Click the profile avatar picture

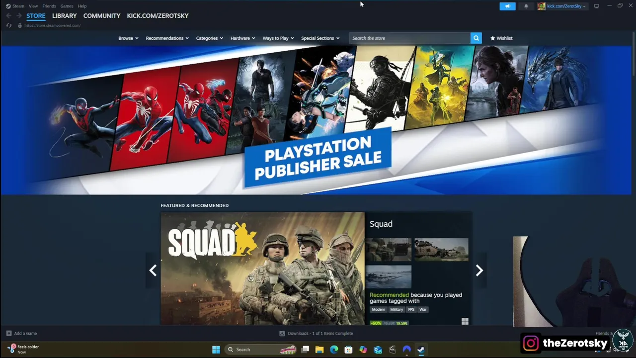coord(541,6)
